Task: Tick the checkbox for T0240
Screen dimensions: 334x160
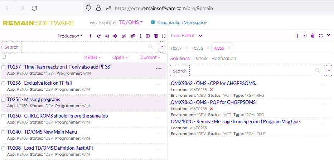Action: coord(4,132)
